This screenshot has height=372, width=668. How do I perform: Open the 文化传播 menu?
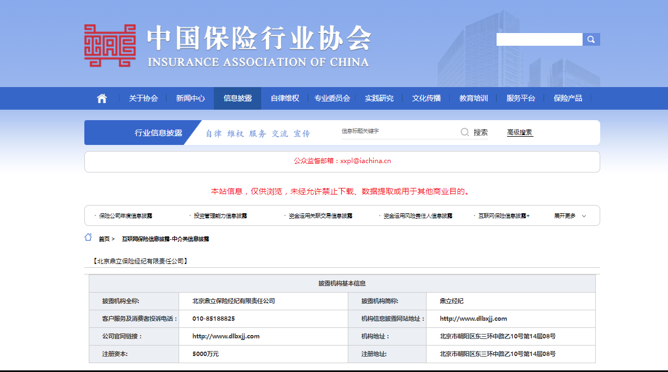click(x=427, y=99)
